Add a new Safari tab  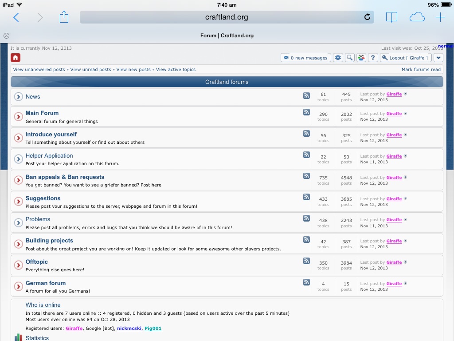(440, 17)
